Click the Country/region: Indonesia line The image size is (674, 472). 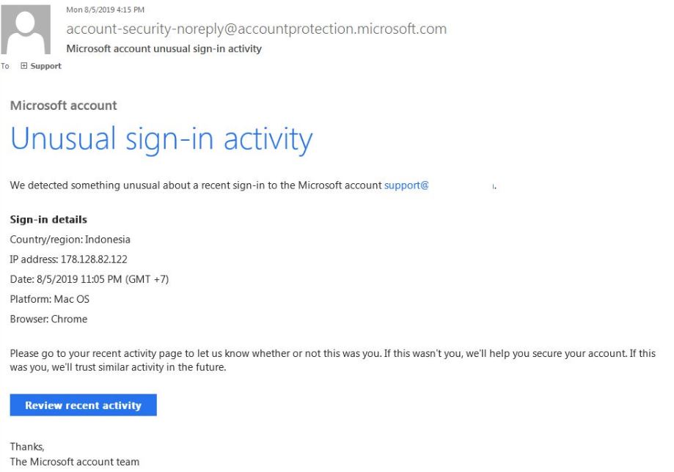tap(70, 240)
